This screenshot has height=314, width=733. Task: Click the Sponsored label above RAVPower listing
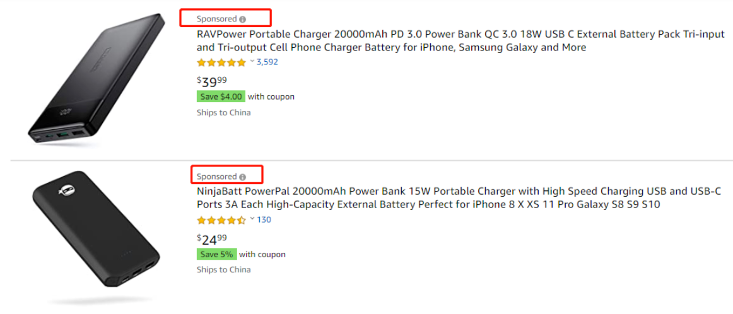216,19
